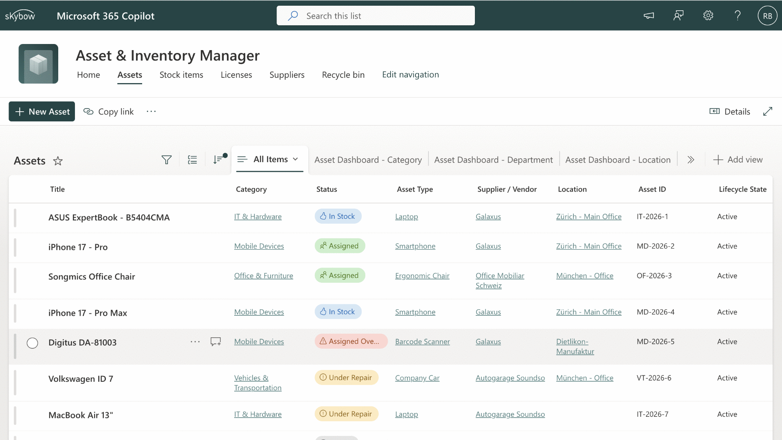Switch to Asset Dashboard - Department view
The height and width of the screenshot is (440, 782).
coord(494,160)
